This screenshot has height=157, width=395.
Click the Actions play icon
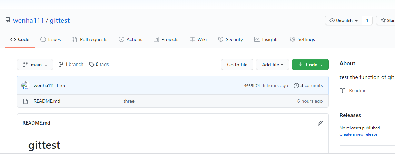pyautogui.click(x=121, y=40)
